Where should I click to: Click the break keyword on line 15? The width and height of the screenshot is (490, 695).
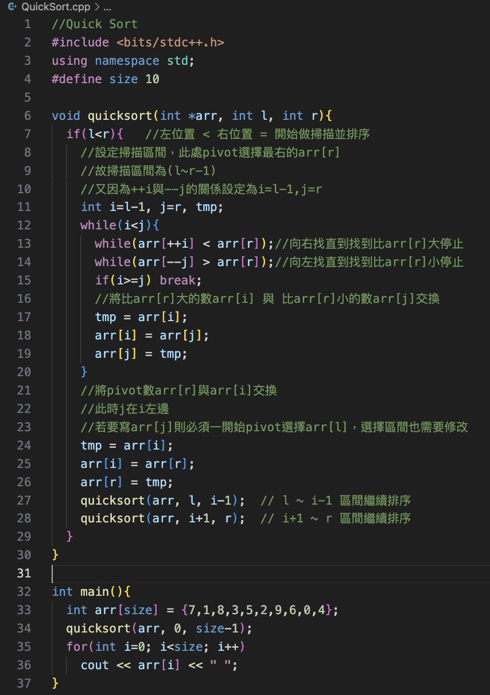tap(180, 280)
